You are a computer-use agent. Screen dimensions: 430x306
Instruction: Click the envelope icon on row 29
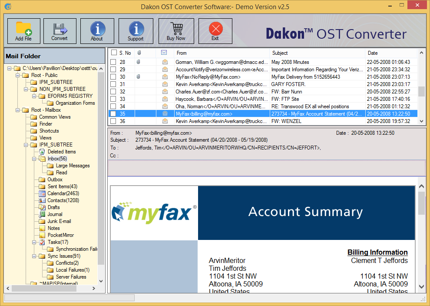[x=165, y=70]
